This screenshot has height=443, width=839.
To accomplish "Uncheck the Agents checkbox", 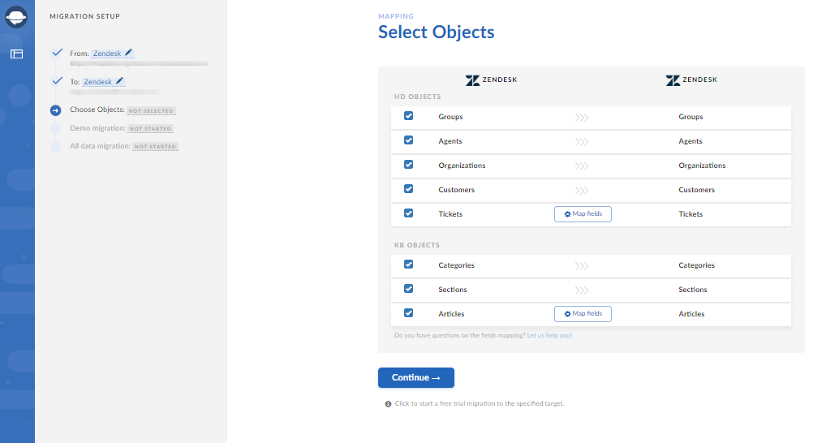I will tap(409, 140).
